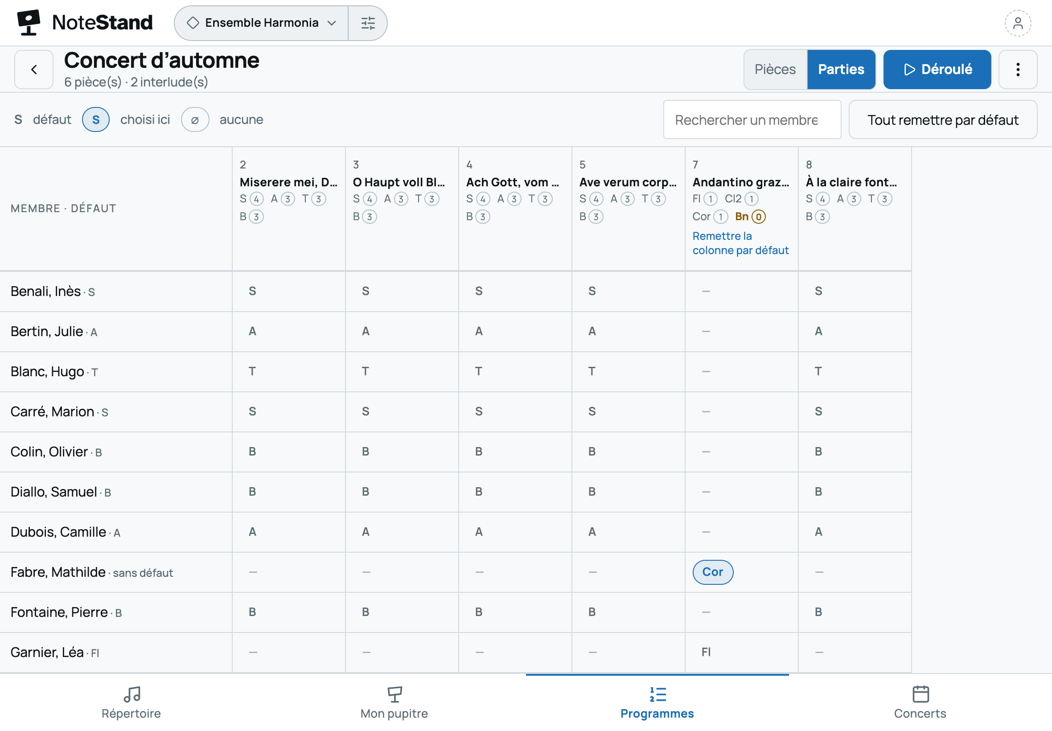This screenshot has height=731, width=1052.
Task: Click the play icon in Déroulé button
Action: point(909,70)
